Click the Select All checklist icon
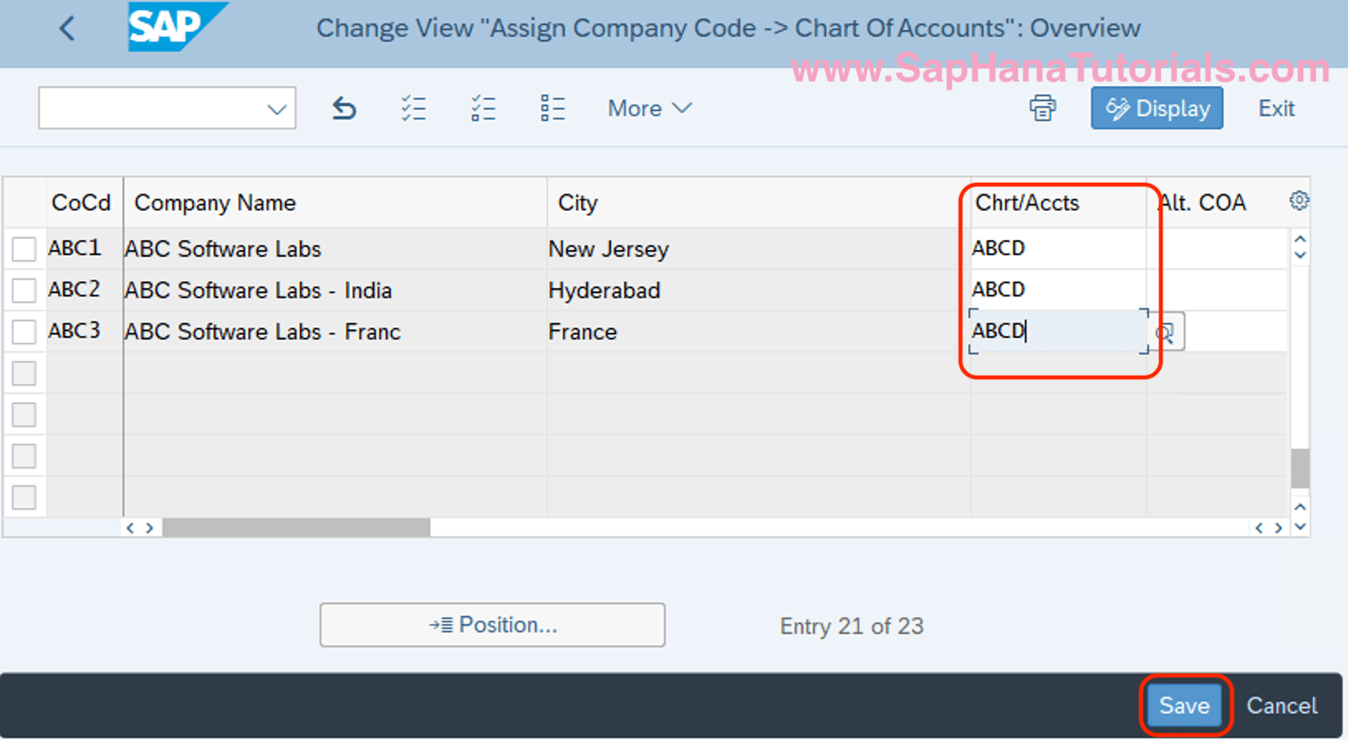 tap(413, 108)
